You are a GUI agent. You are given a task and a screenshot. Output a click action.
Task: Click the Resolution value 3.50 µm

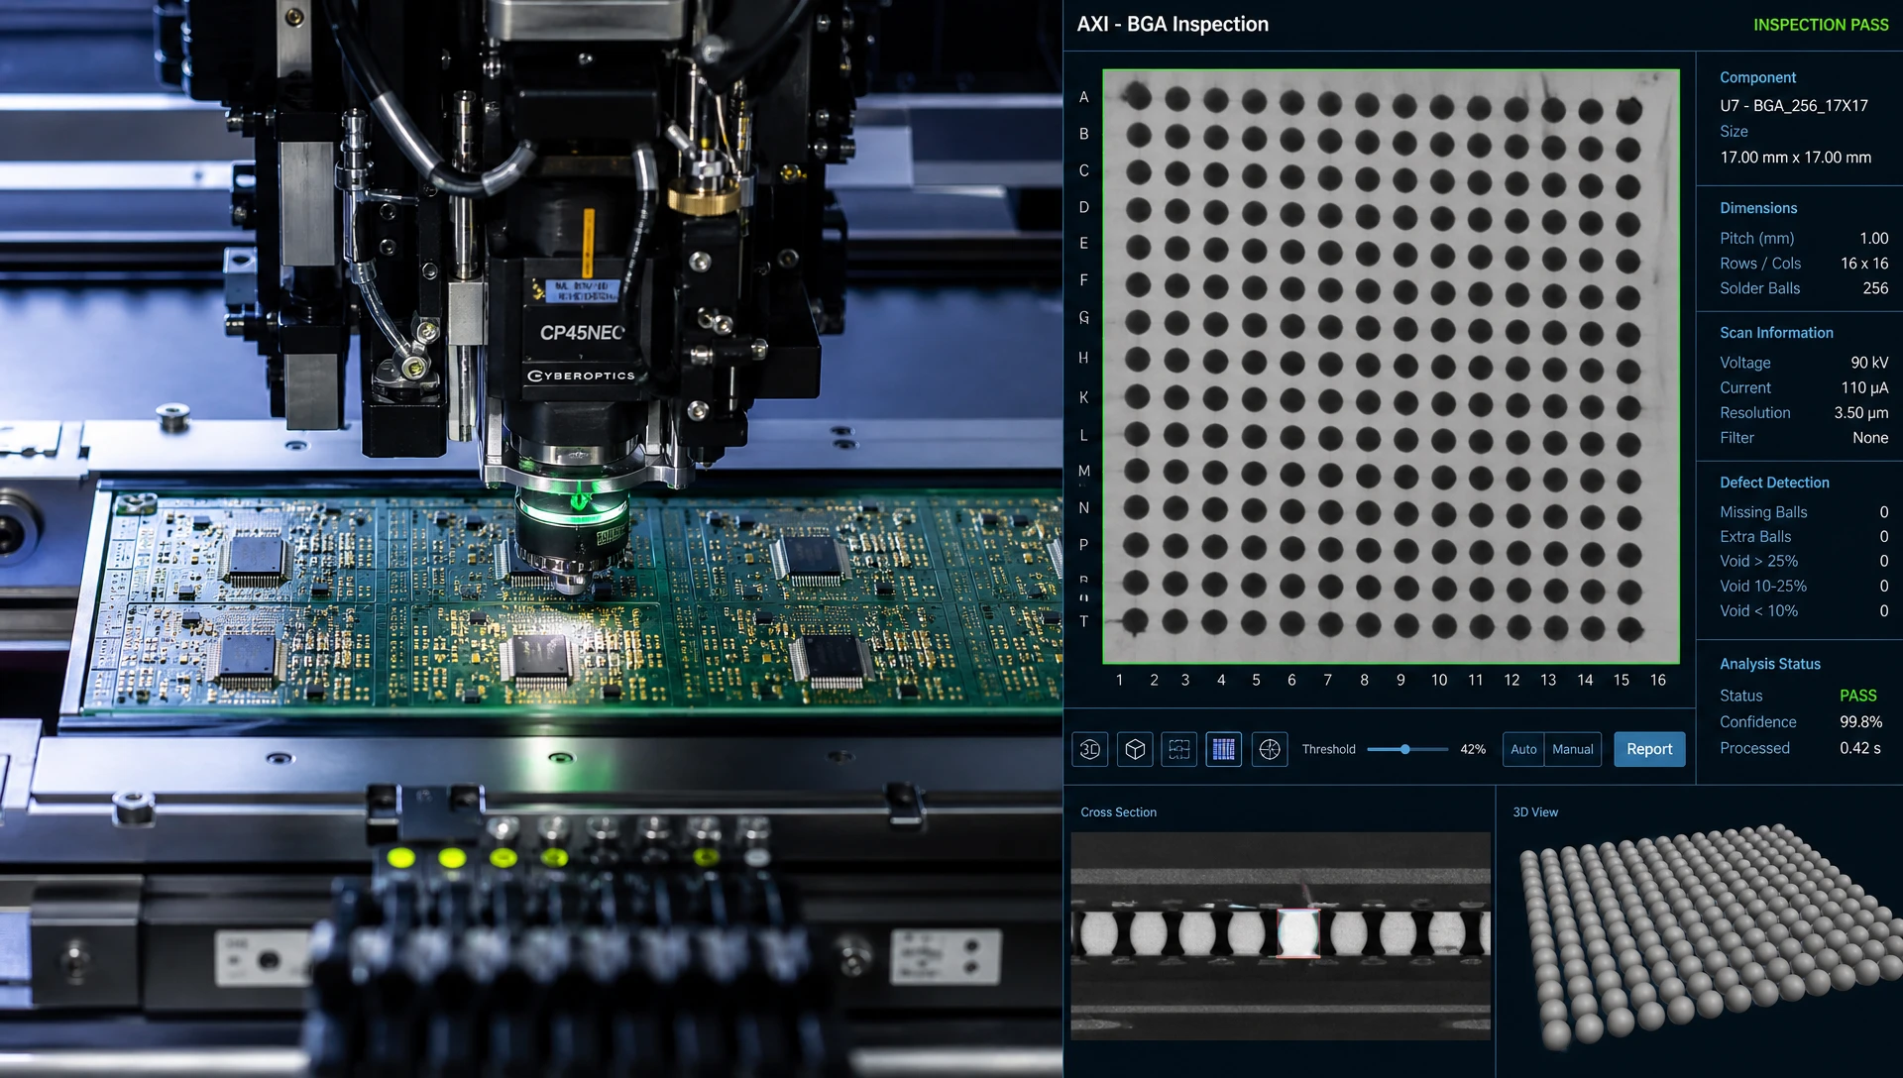point(1860,412)
